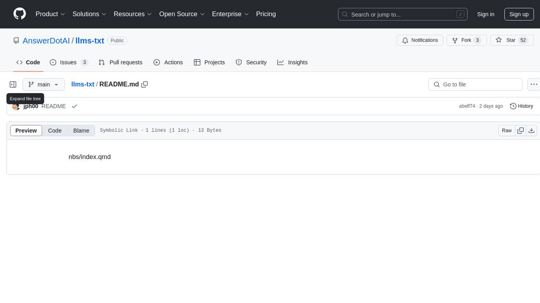Switch to the Projects tab
The image size is (540, 303).
(x=209, y=62)
